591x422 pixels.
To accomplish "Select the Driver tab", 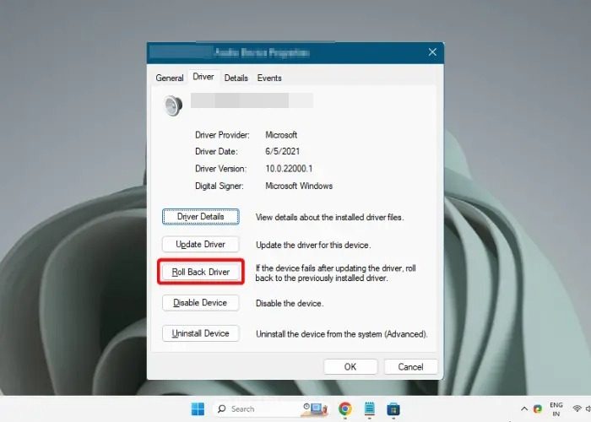I will pyautogui.click(x=203, y=77).
